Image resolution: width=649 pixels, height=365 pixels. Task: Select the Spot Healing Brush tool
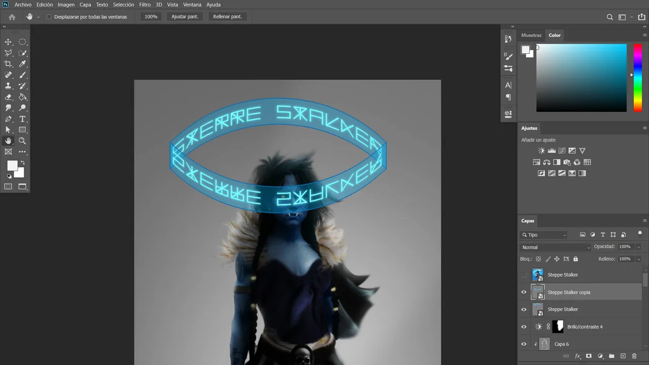point(8,75)
